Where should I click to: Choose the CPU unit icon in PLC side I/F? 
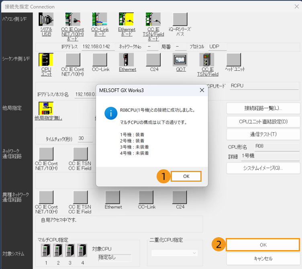pyautogui.click(x=46, y=60)
